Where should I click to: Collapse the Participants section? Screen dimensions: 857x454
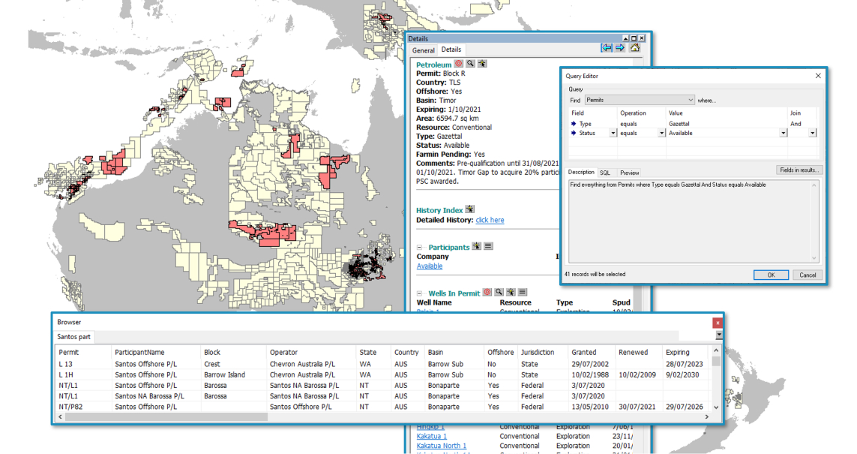[420, 248]
